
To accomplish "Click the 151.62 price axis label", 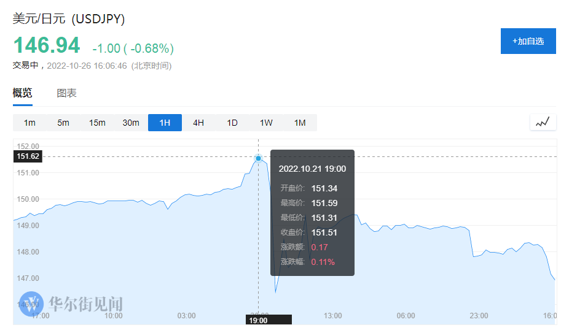I will coord(28,156).
